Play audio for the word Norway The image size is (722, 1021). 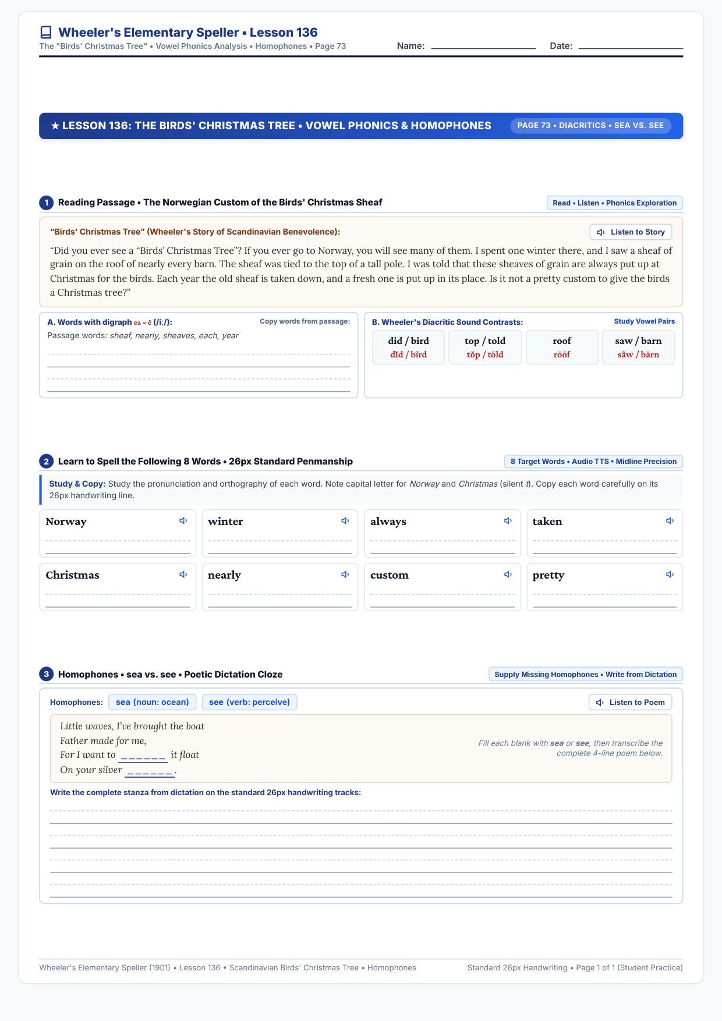183,521
